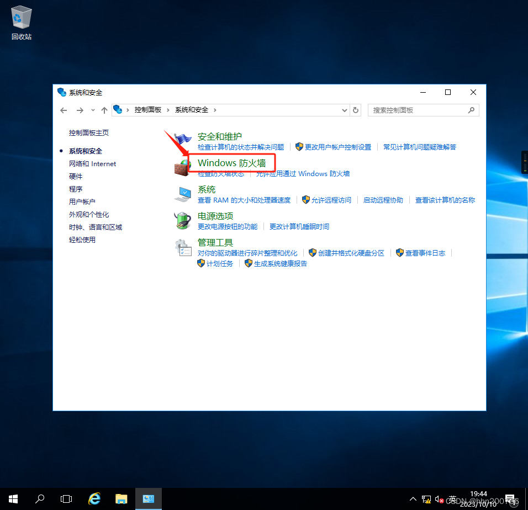Expand chevron before 控制面板 breadcrumb

coord(128,110)
